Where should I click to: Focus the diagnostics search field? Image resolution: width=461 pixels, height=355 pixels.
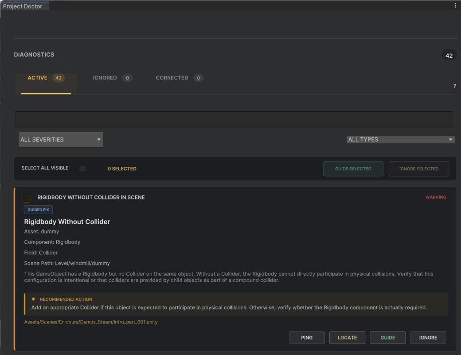coord(234,119)
